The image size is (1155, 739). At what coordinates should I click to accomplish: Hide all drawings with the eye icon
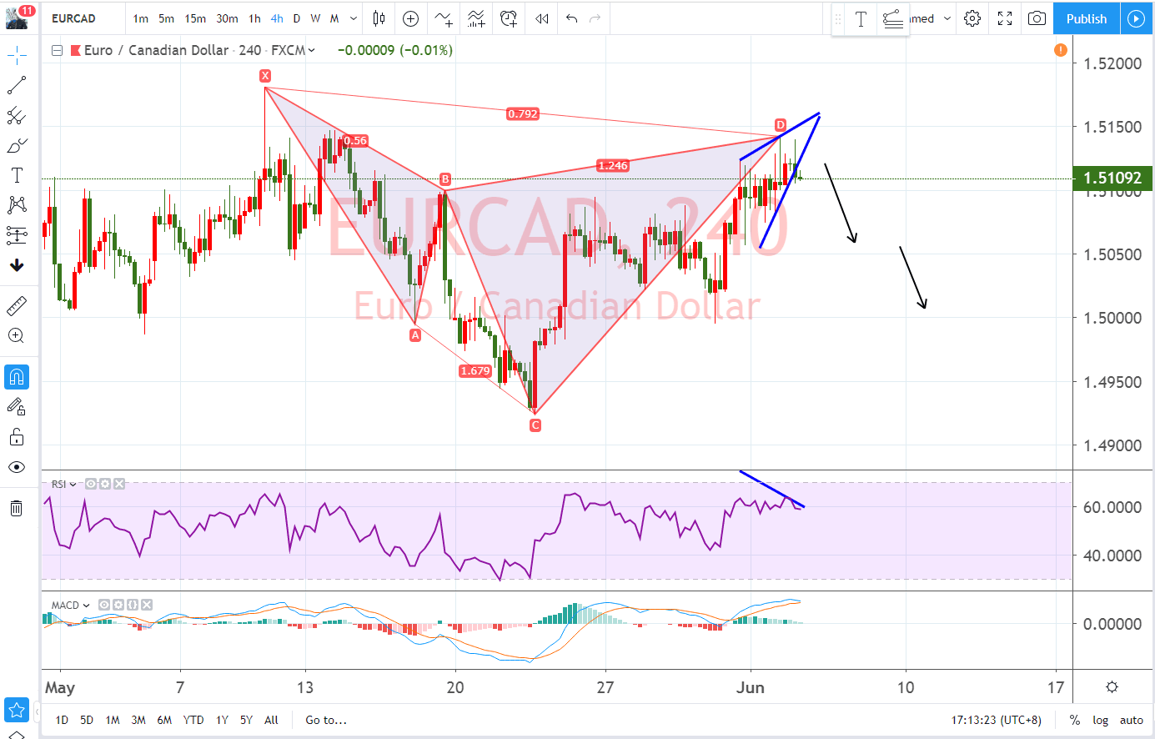pyautogui.click(x=16, y=467)
